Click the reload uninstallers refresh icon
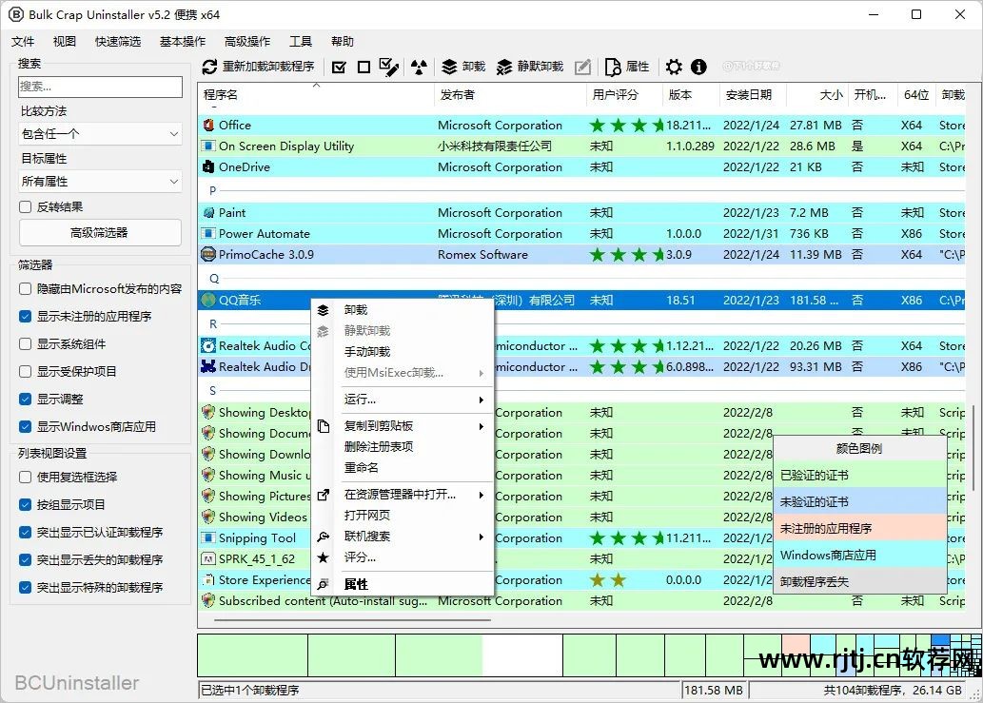 pyautogui.click(x=210, y=67)
